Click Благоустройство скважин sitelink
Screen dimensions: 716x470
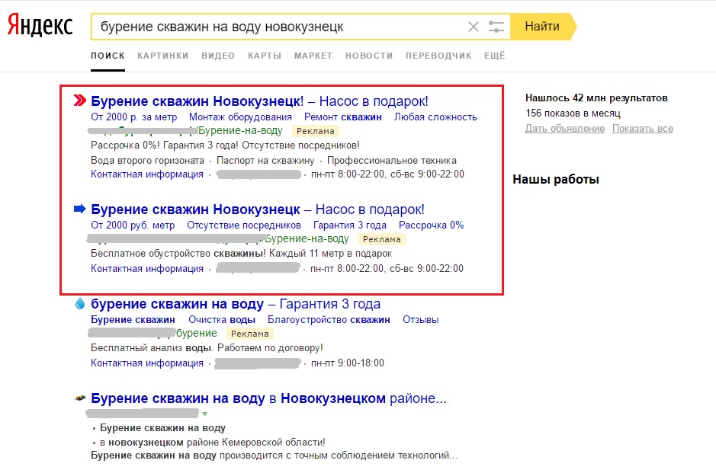(x=329, y=320)
